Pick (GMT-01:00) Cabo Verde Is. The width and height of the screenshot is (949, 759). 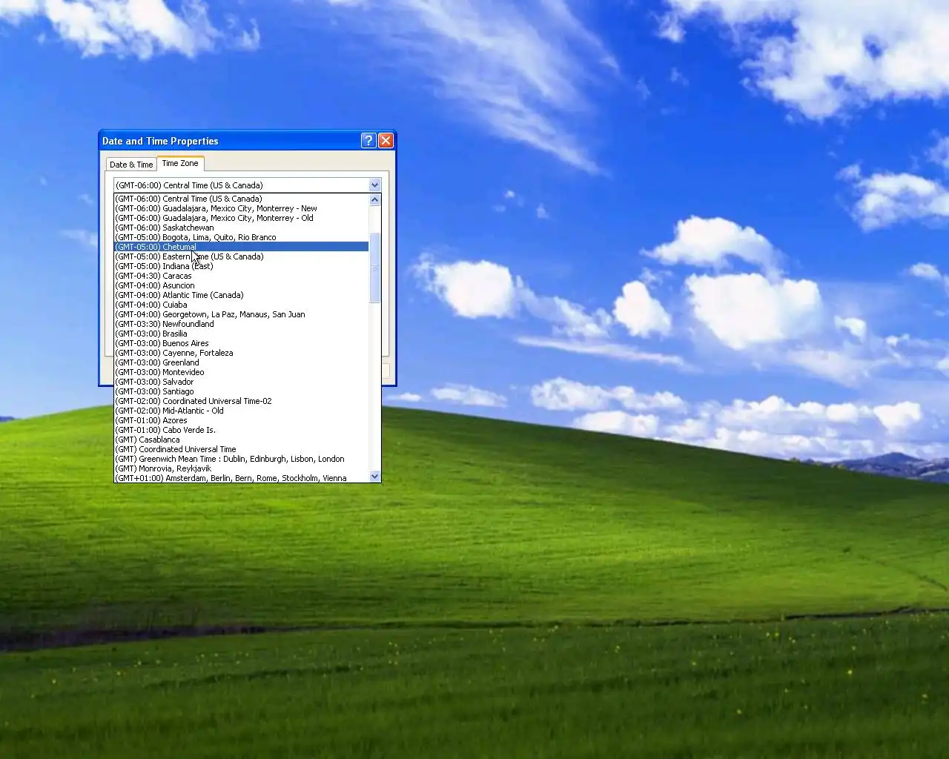(x=241, y=430)
